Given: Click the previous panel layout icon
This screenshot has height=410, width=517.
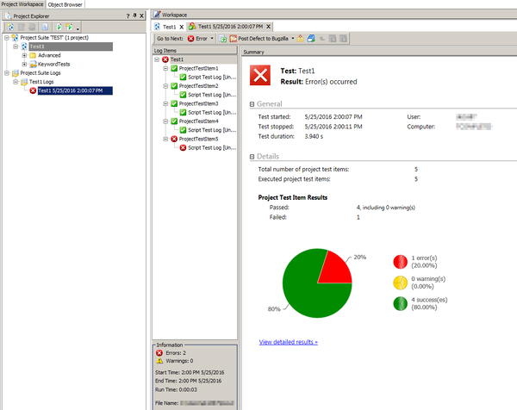Looking at the screenshot, I should tap(333, 39).
